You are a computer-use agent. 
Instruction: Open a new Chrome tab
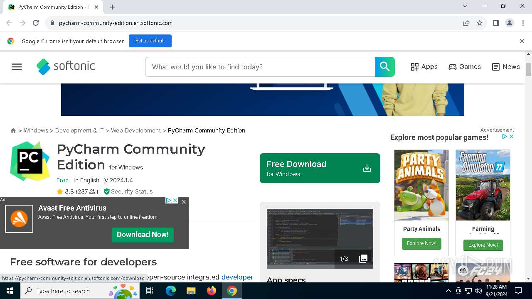[x=112, y=7]
